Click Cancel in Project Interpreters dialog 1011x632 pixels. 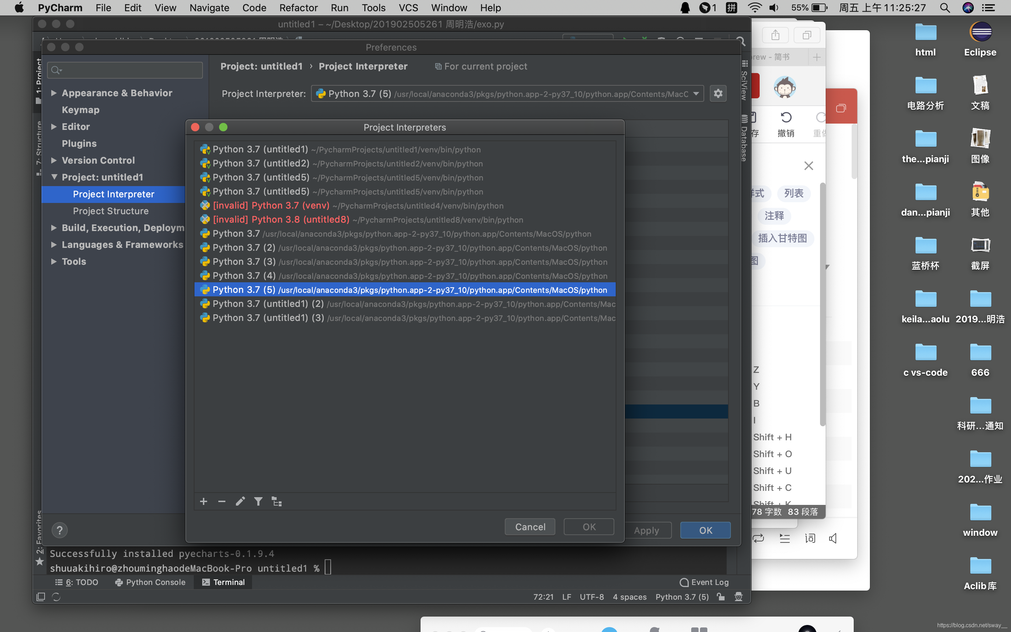point(530,527)
